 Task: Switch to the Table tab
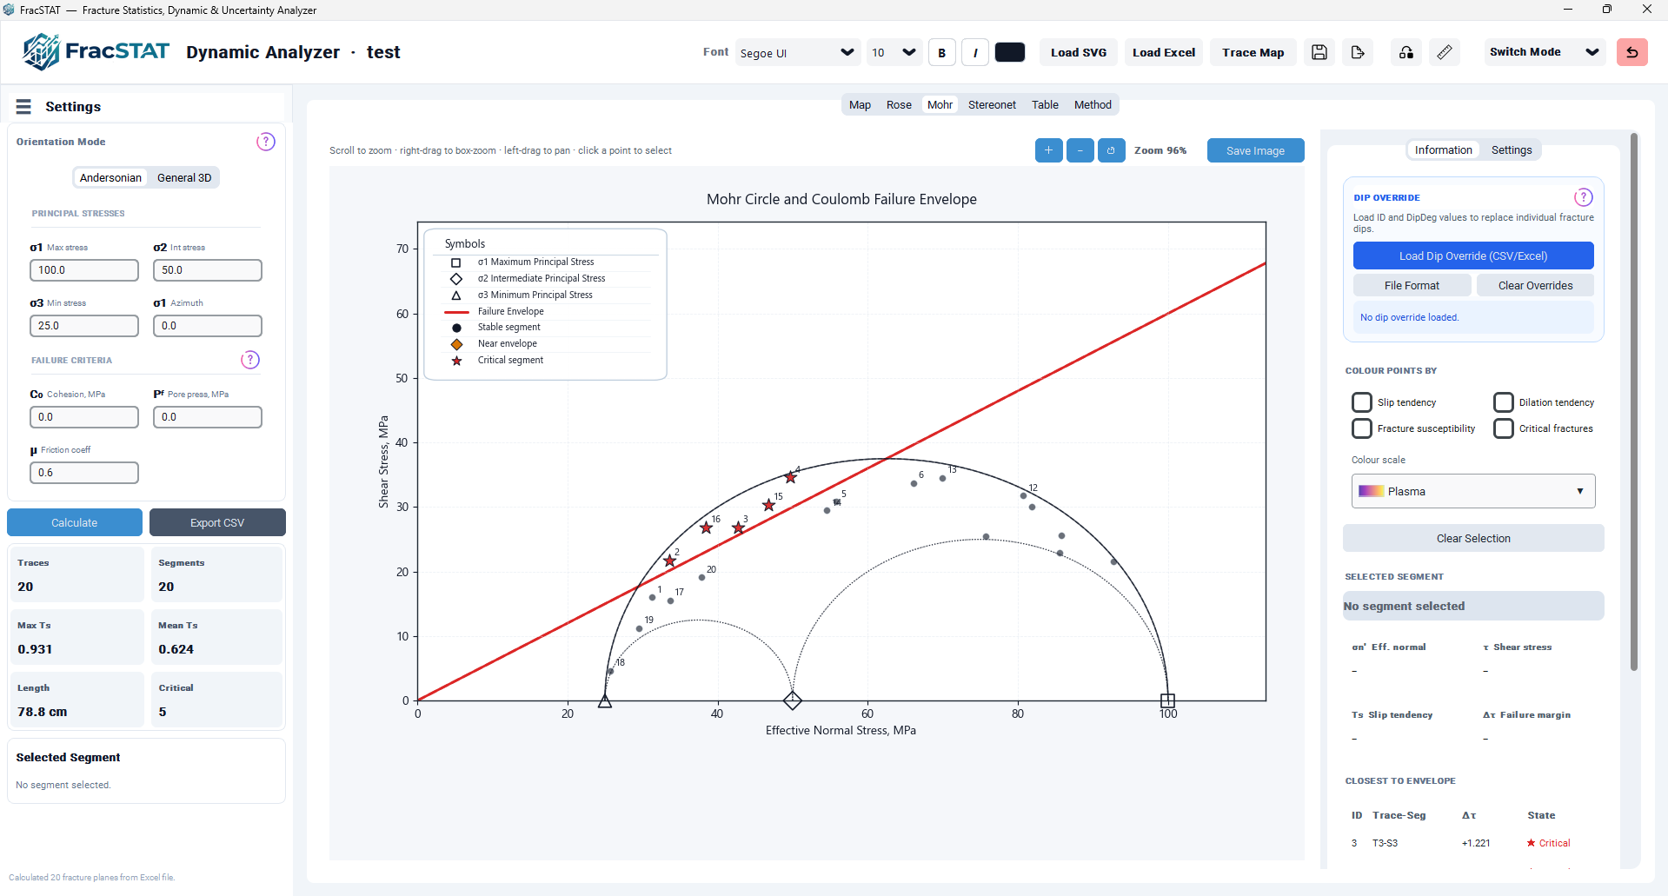click(1045, 104)
